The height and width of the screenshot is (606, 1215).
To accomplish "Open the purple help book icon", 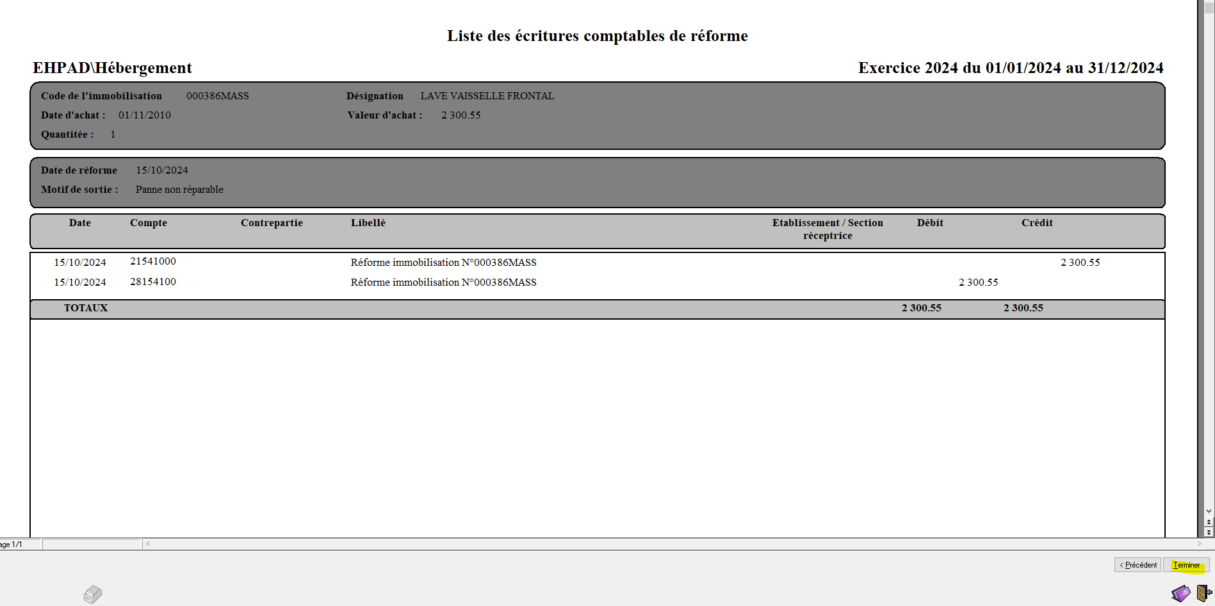I will point(1180,593).
